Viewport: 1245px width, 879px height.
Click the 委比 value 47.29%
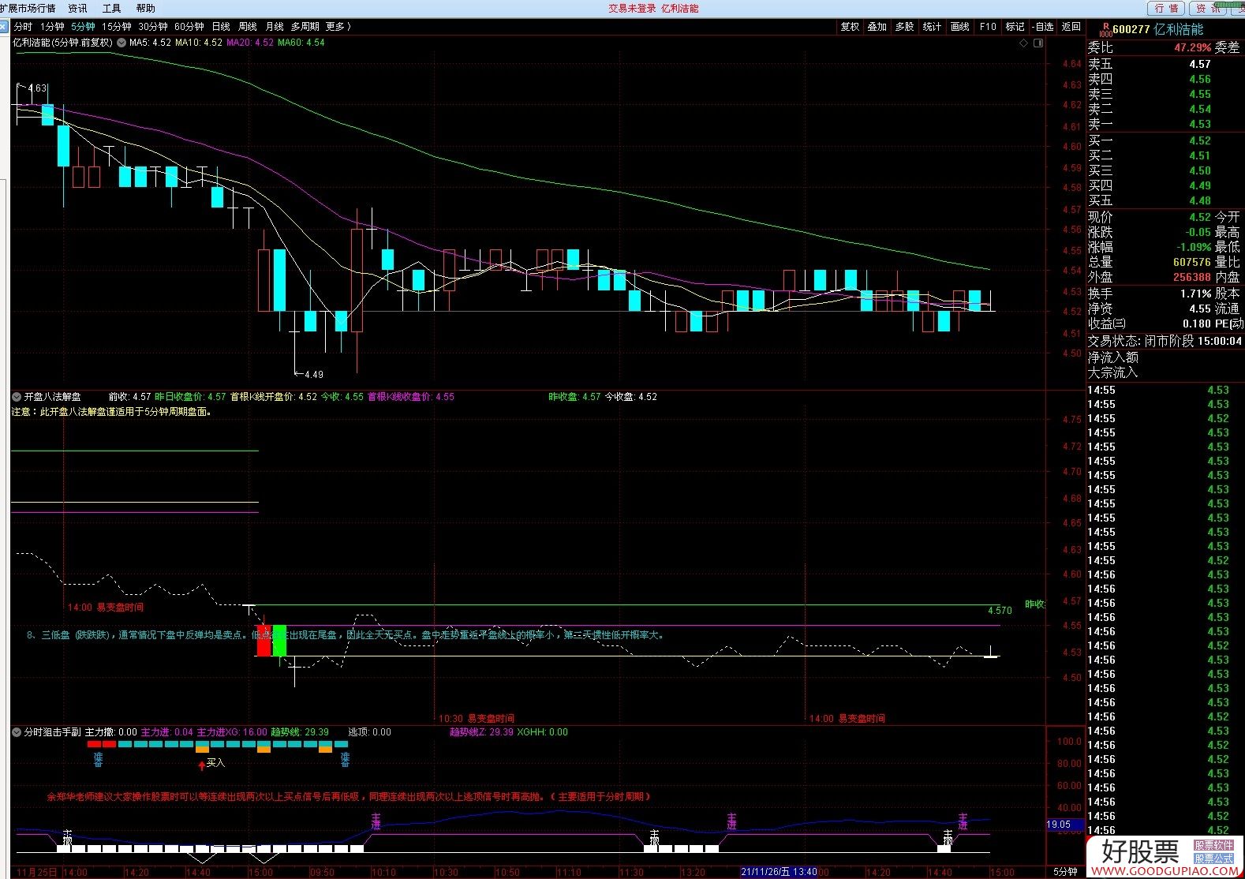click(x=1192, y=47)
